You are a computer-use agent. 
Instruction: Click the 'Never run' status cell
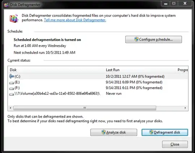click(x=114, y=94)
